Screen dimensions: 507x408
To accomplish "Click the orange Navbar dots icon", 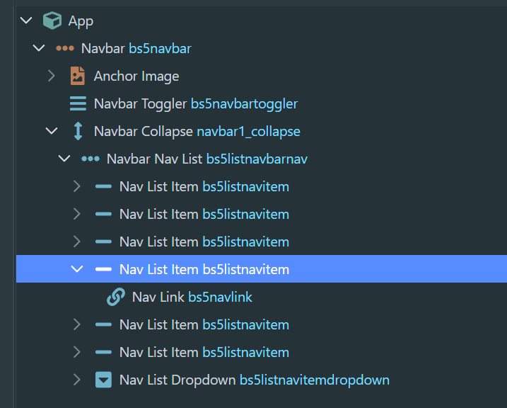I will pyautogui.click(x=64, y=49).
